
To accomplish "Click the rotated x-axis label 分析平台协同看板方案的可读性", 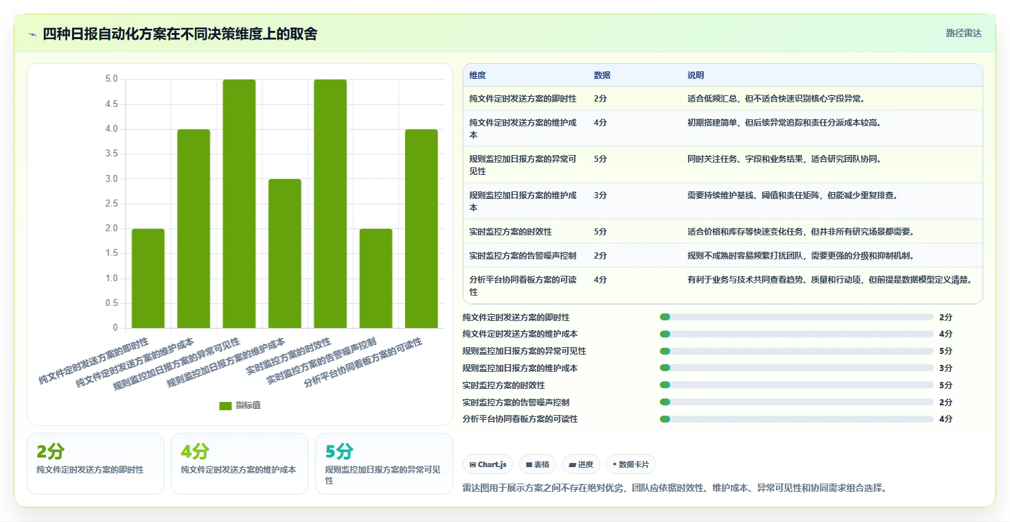I will tap(364, 362).
